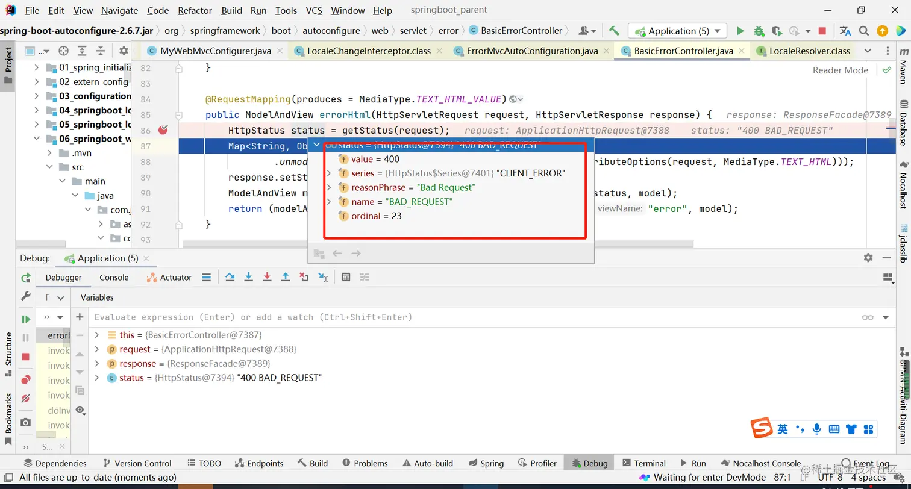Open the Version Control tool window

click(x=137, y=463)
